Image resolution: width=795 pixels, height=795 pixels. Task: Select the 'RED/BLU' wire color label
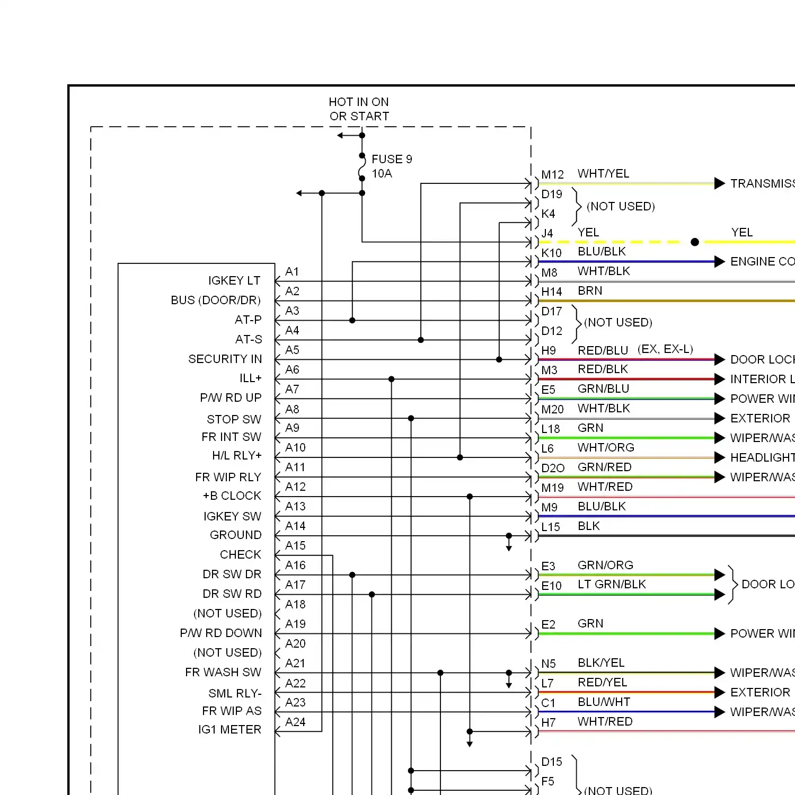click(603, 350)
